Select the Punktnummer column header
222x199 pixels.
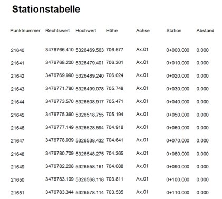pyautogui.click(x=25, y=31)
